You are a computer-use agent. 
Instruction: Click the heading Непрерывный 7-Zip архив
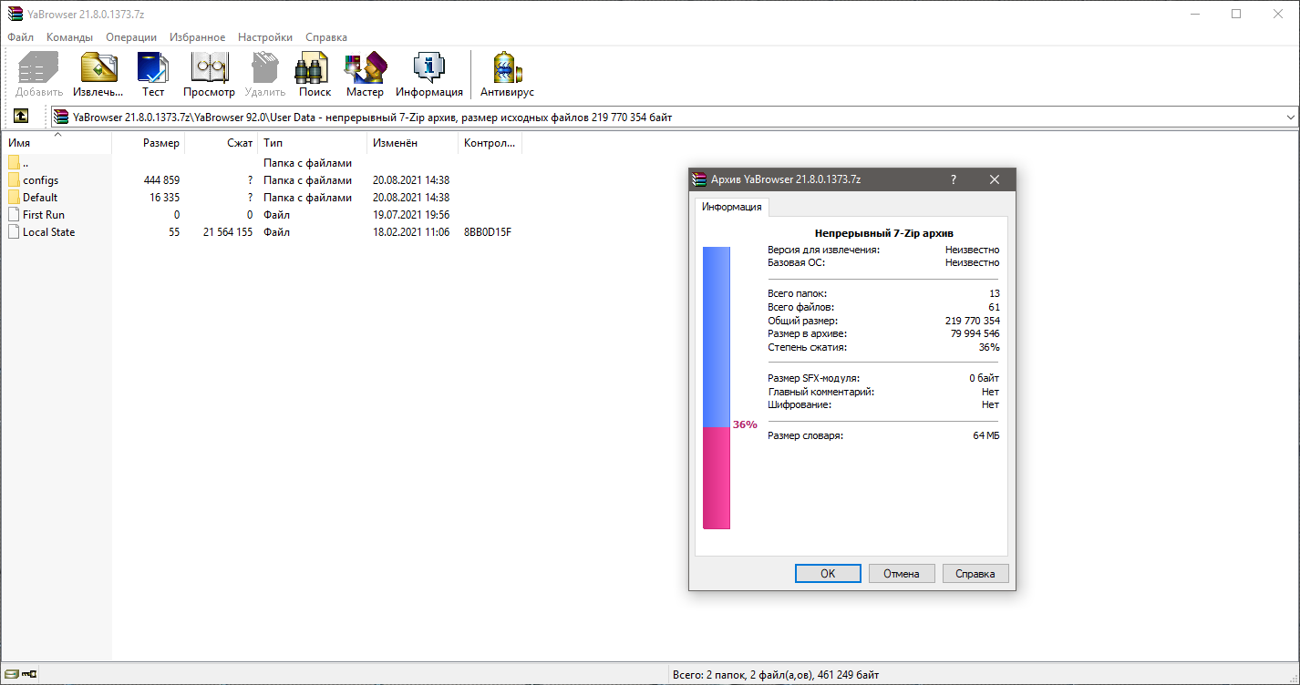(x=883, y=233)
